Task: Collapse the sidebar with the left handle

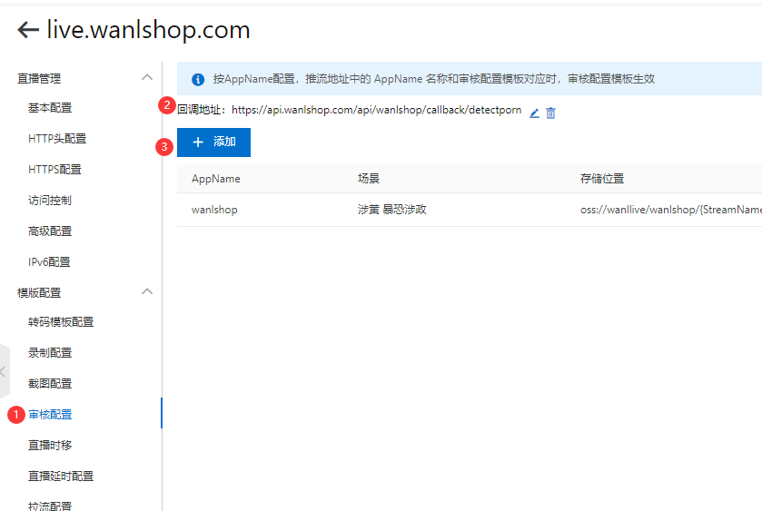Action: [x=4, y=371]
